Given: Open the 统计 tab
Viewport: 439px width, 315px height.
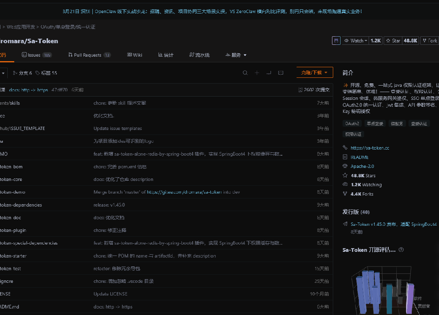Looking at the screenshot, I should tap(166, 55).
